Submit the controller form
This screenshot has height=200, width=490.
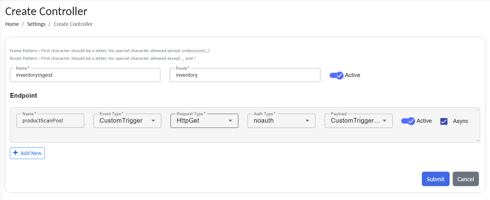pyautogui.click(x=435, y=179)
